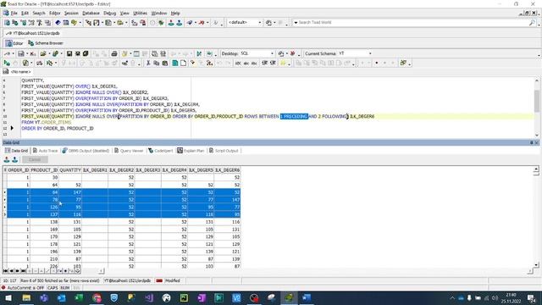Click the rollback icon in main toolbar
The height and width of the screenshot is (305, 542).
[179, 23]
